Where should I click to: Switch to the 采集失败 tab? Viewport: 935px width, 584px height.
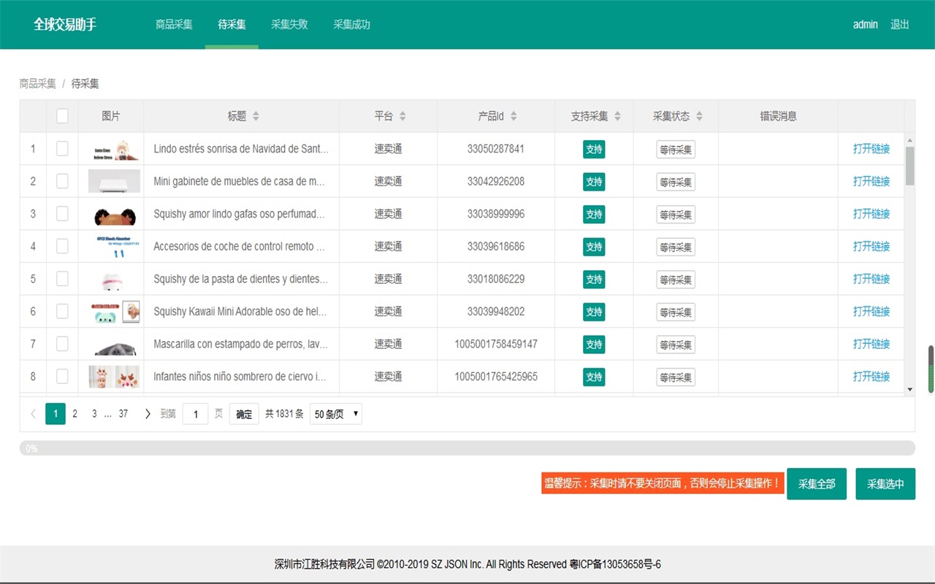(289, 24)
